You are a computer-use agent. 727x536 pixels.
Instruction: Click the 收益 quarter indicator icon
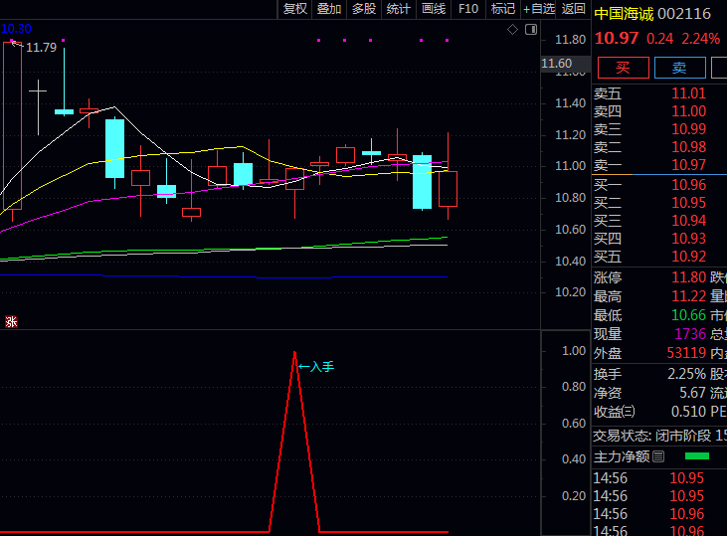629,412
